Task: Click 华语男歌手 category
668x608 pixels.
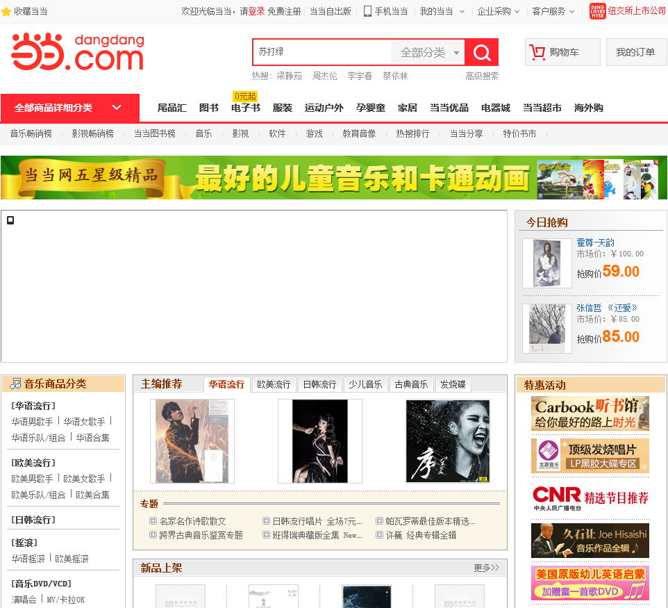Action: [33, 422]
